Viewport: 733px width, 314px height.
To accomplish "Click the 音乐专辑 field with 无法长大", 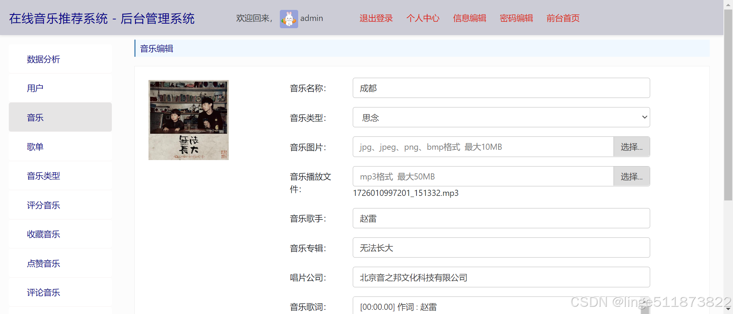I will [501, 248].
